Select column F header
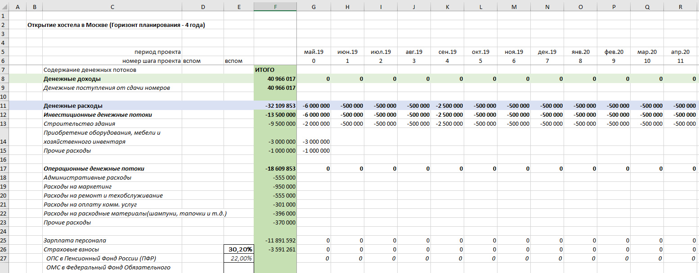 tap(275, 7)
